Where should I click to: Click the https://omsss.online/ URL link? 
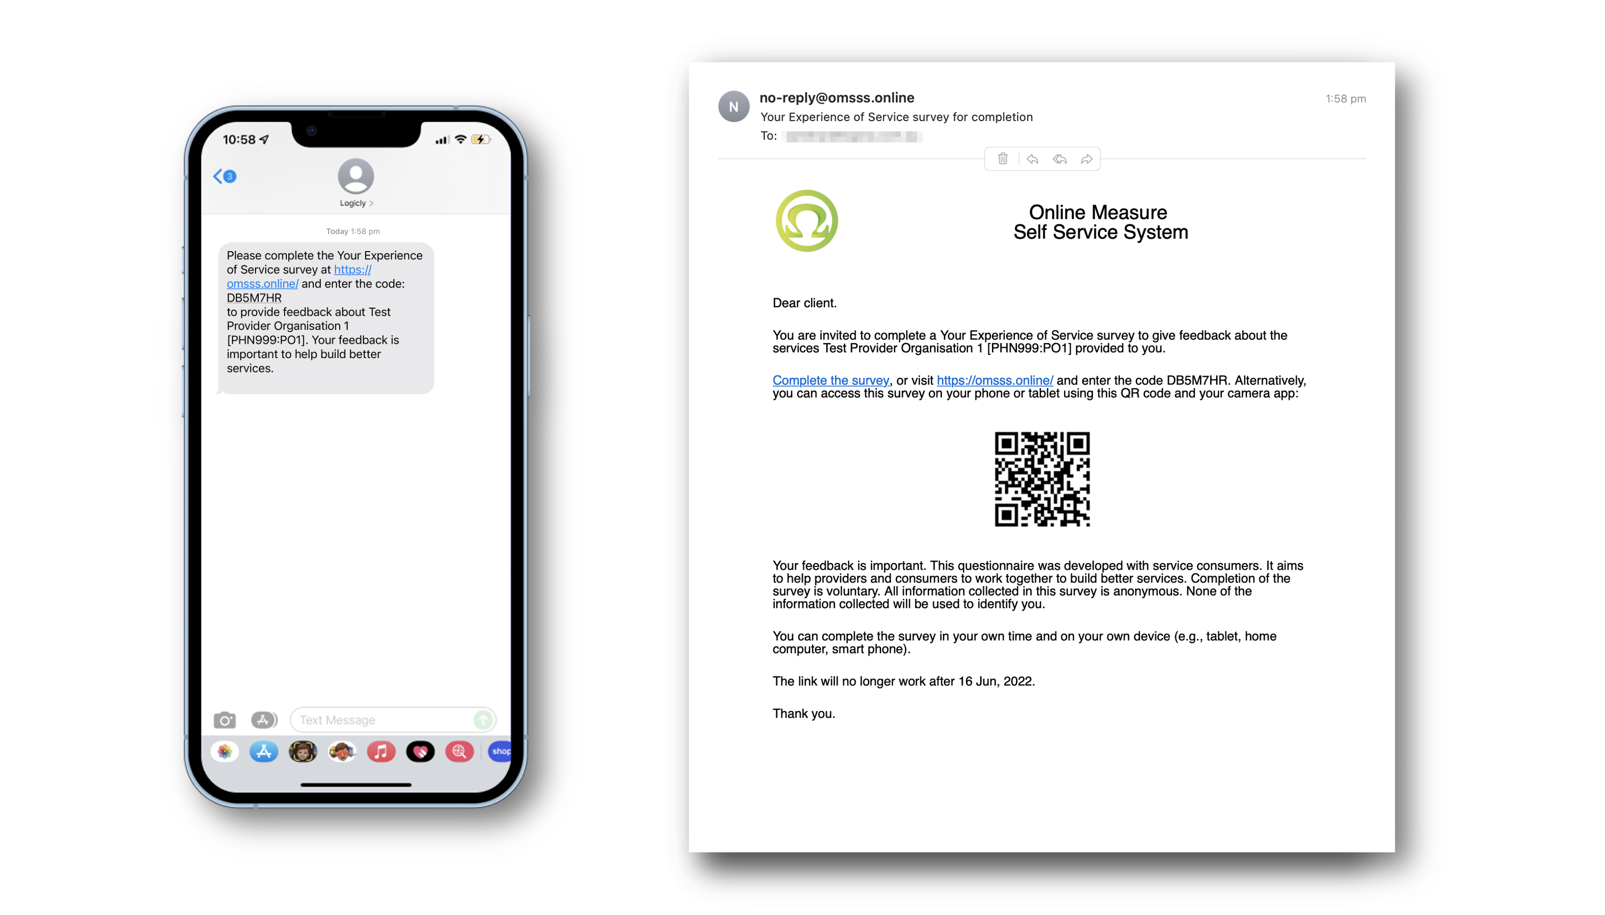click(993, 380)
